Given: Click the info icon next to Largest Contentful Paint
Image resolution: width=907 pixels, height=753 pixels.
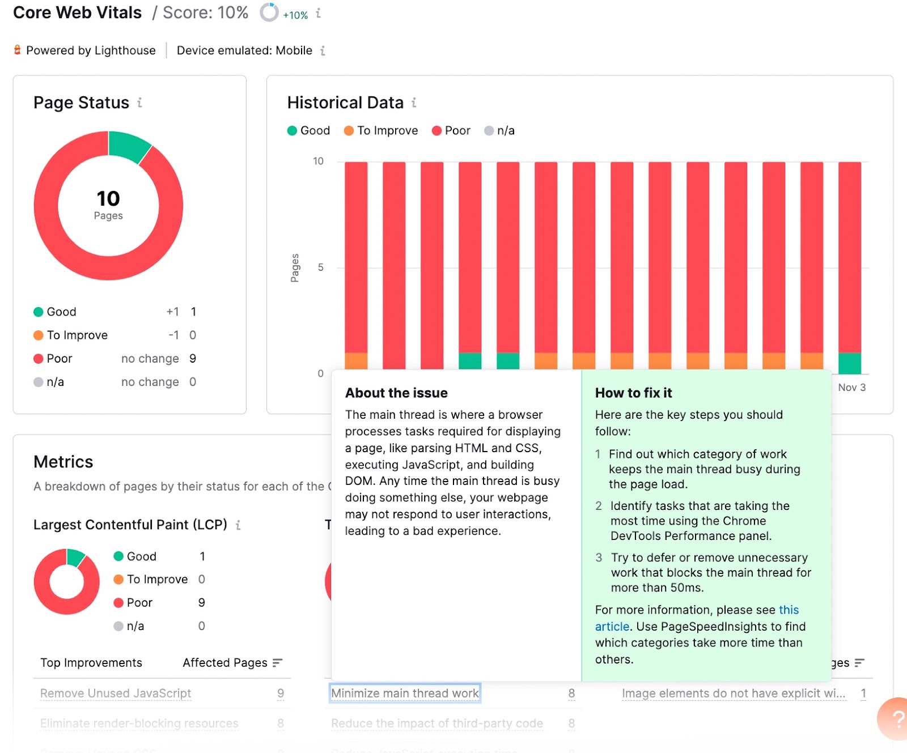Looking at the screenshot, I should point(238,525).
